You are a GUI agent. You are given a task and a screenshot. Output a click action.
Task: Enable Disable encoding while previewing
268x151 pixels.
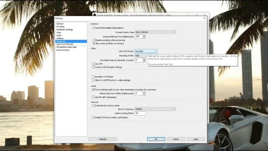(x=94, y=40)
